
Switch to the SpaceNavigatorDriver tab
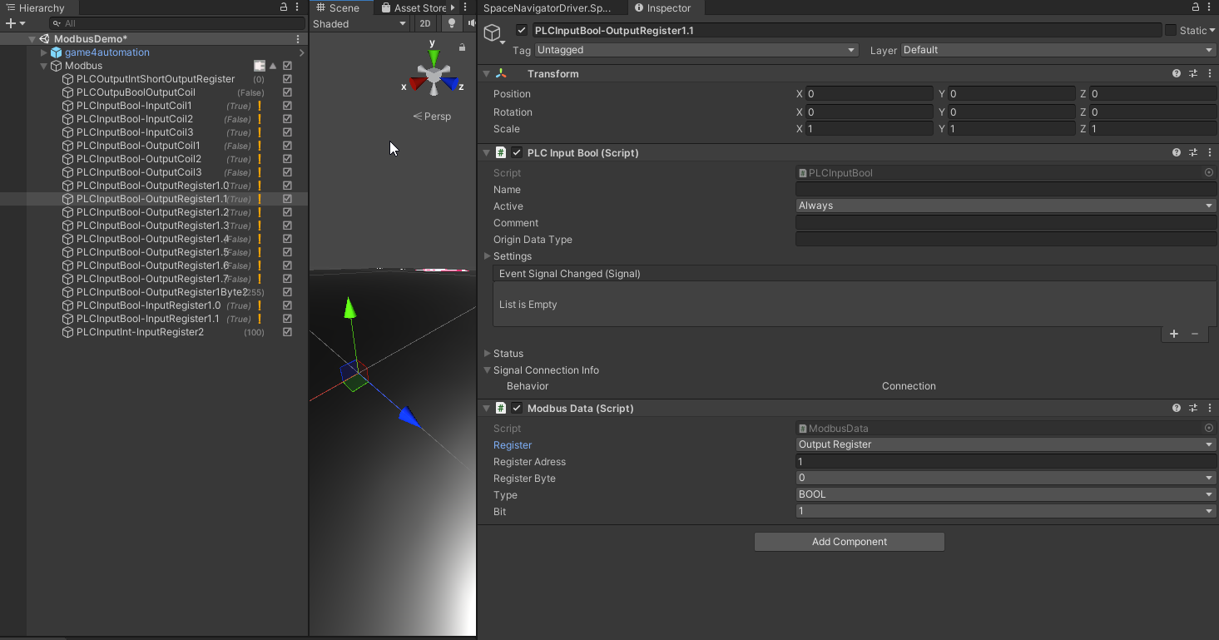click(548, 8)
